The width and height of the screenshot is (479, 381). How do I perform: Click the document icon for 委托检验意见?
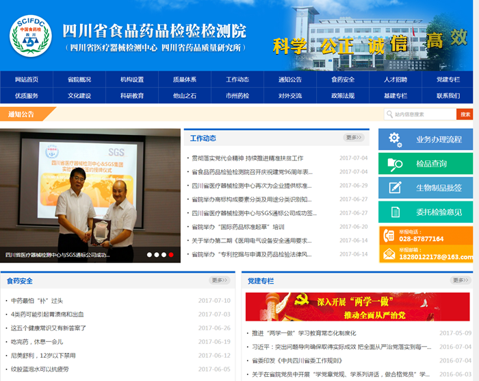[x=395, y=212]
